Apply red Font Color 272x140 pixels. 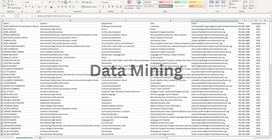(51, 7)
